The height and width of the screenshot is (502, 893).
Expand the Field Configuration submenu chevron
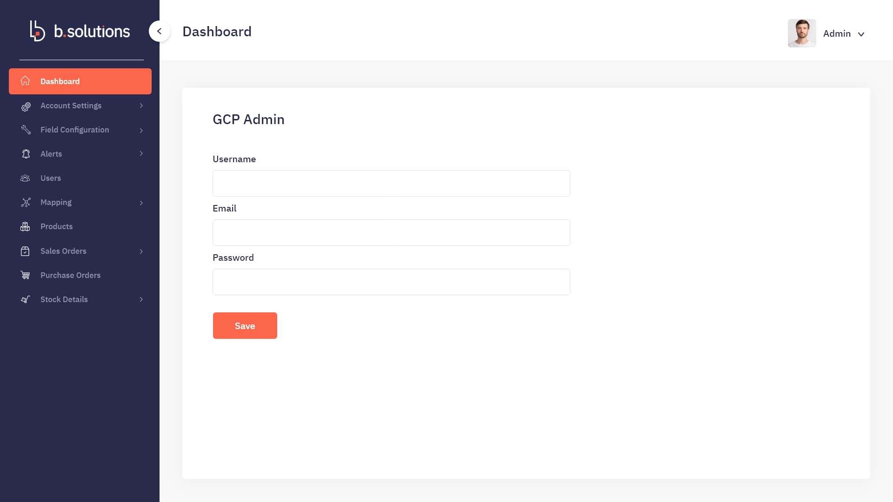point(141,130)
